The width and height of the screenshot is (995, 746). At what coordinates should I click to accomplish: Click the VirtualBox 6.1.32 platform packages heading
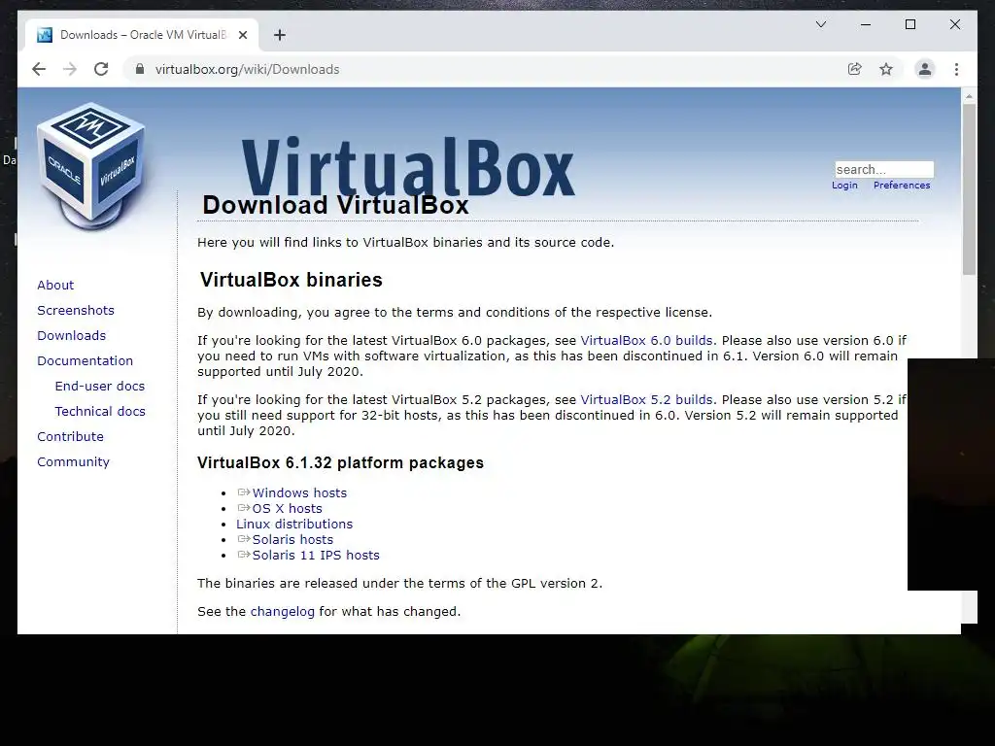pyautogui.click(x=340, y=462)
